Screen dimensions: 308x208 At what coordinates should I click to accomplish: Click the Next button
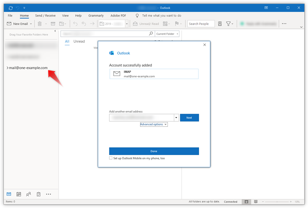tap(189, 117)
